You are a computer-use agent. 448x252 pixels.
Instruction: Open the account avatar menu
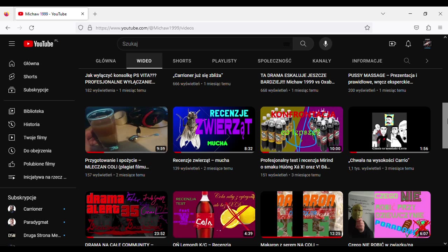427,44
